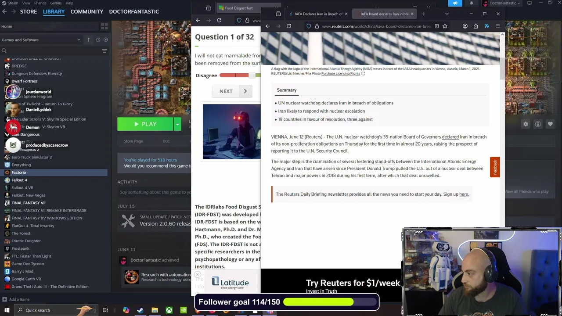Reload the Reuters page
The image size is (562, 316).
(289, 26)
